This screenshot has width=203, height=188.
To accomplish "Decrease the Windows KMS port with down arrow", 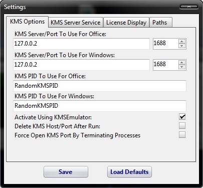I will (182, 67).
